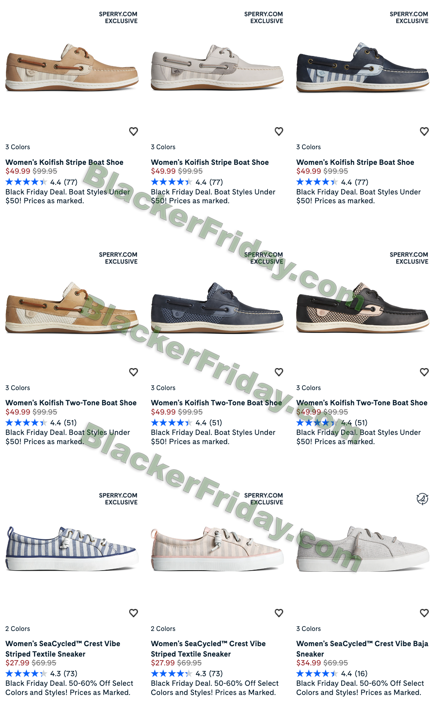View the black Two-Tone Boat Shoe image
The height and width of the screenshot is (713, 440).
(x=363, y=307)
